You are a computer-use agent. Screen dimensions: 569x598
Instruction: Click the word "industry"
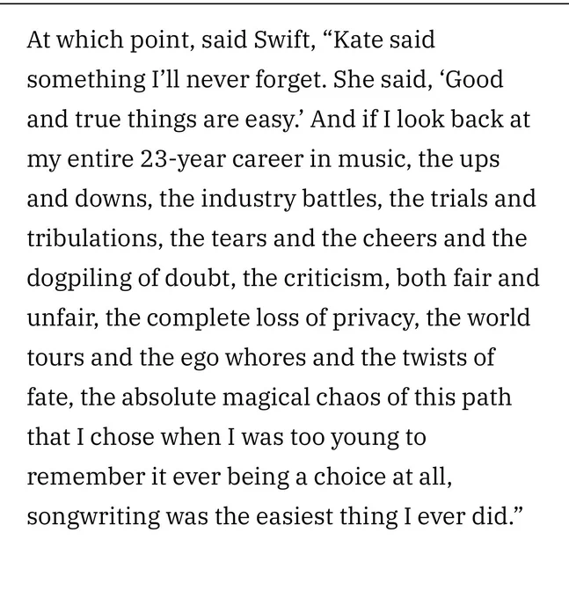[x=248, y=200]
